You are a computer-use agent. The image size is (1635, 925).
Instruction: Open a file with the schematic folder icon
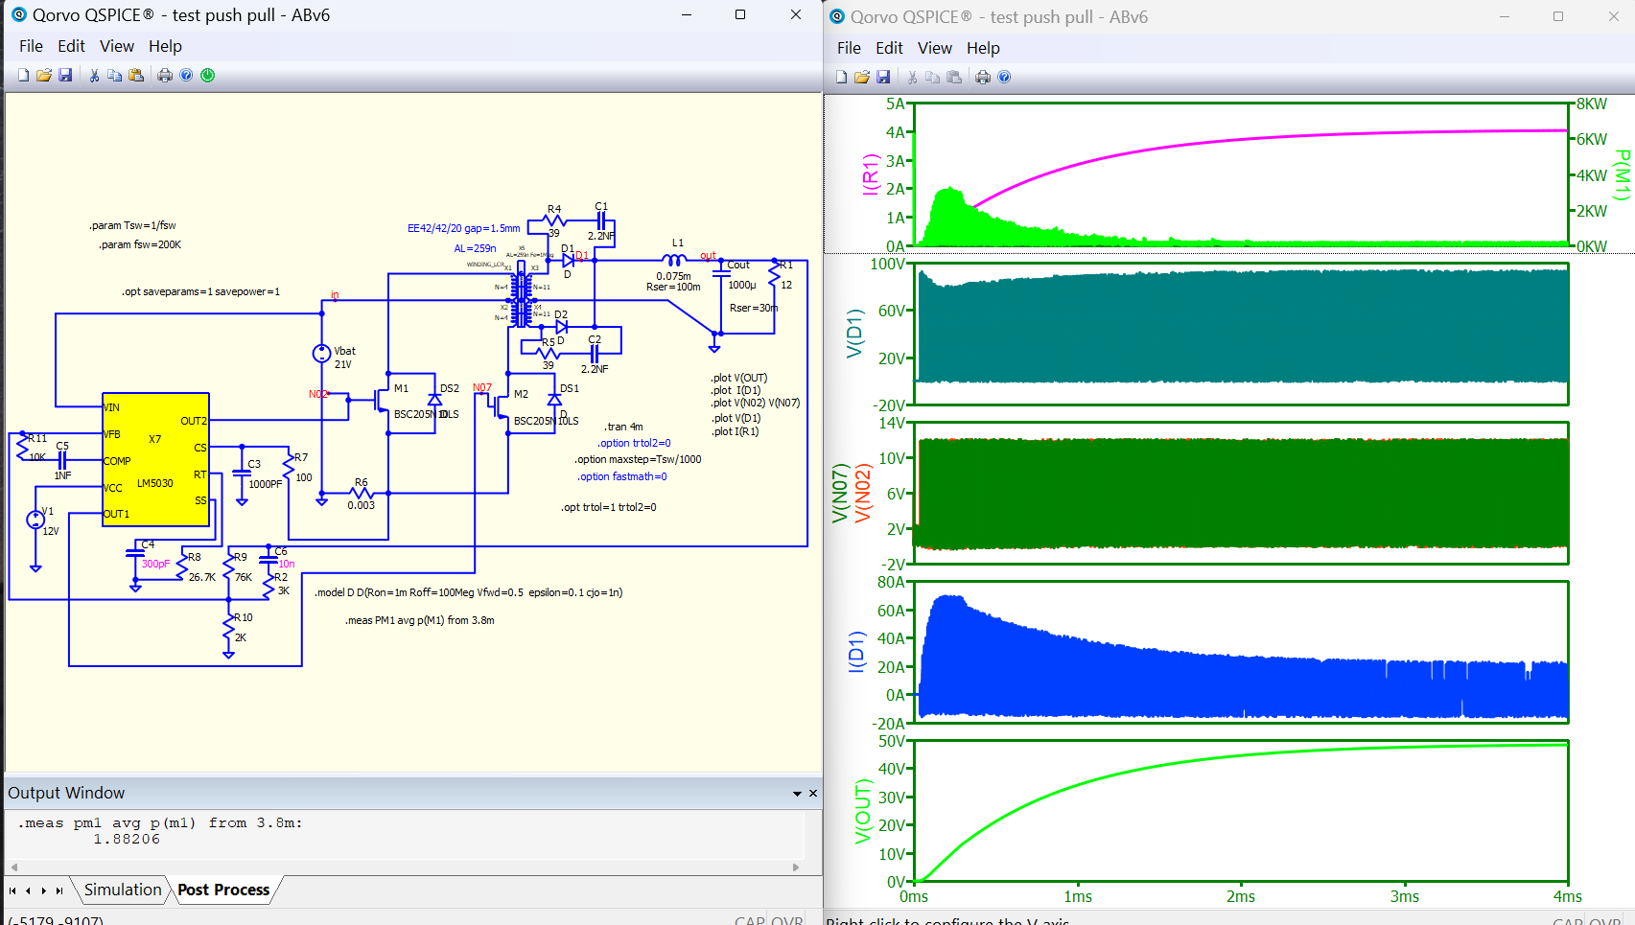pyautogui.click(x=44, y=75)
